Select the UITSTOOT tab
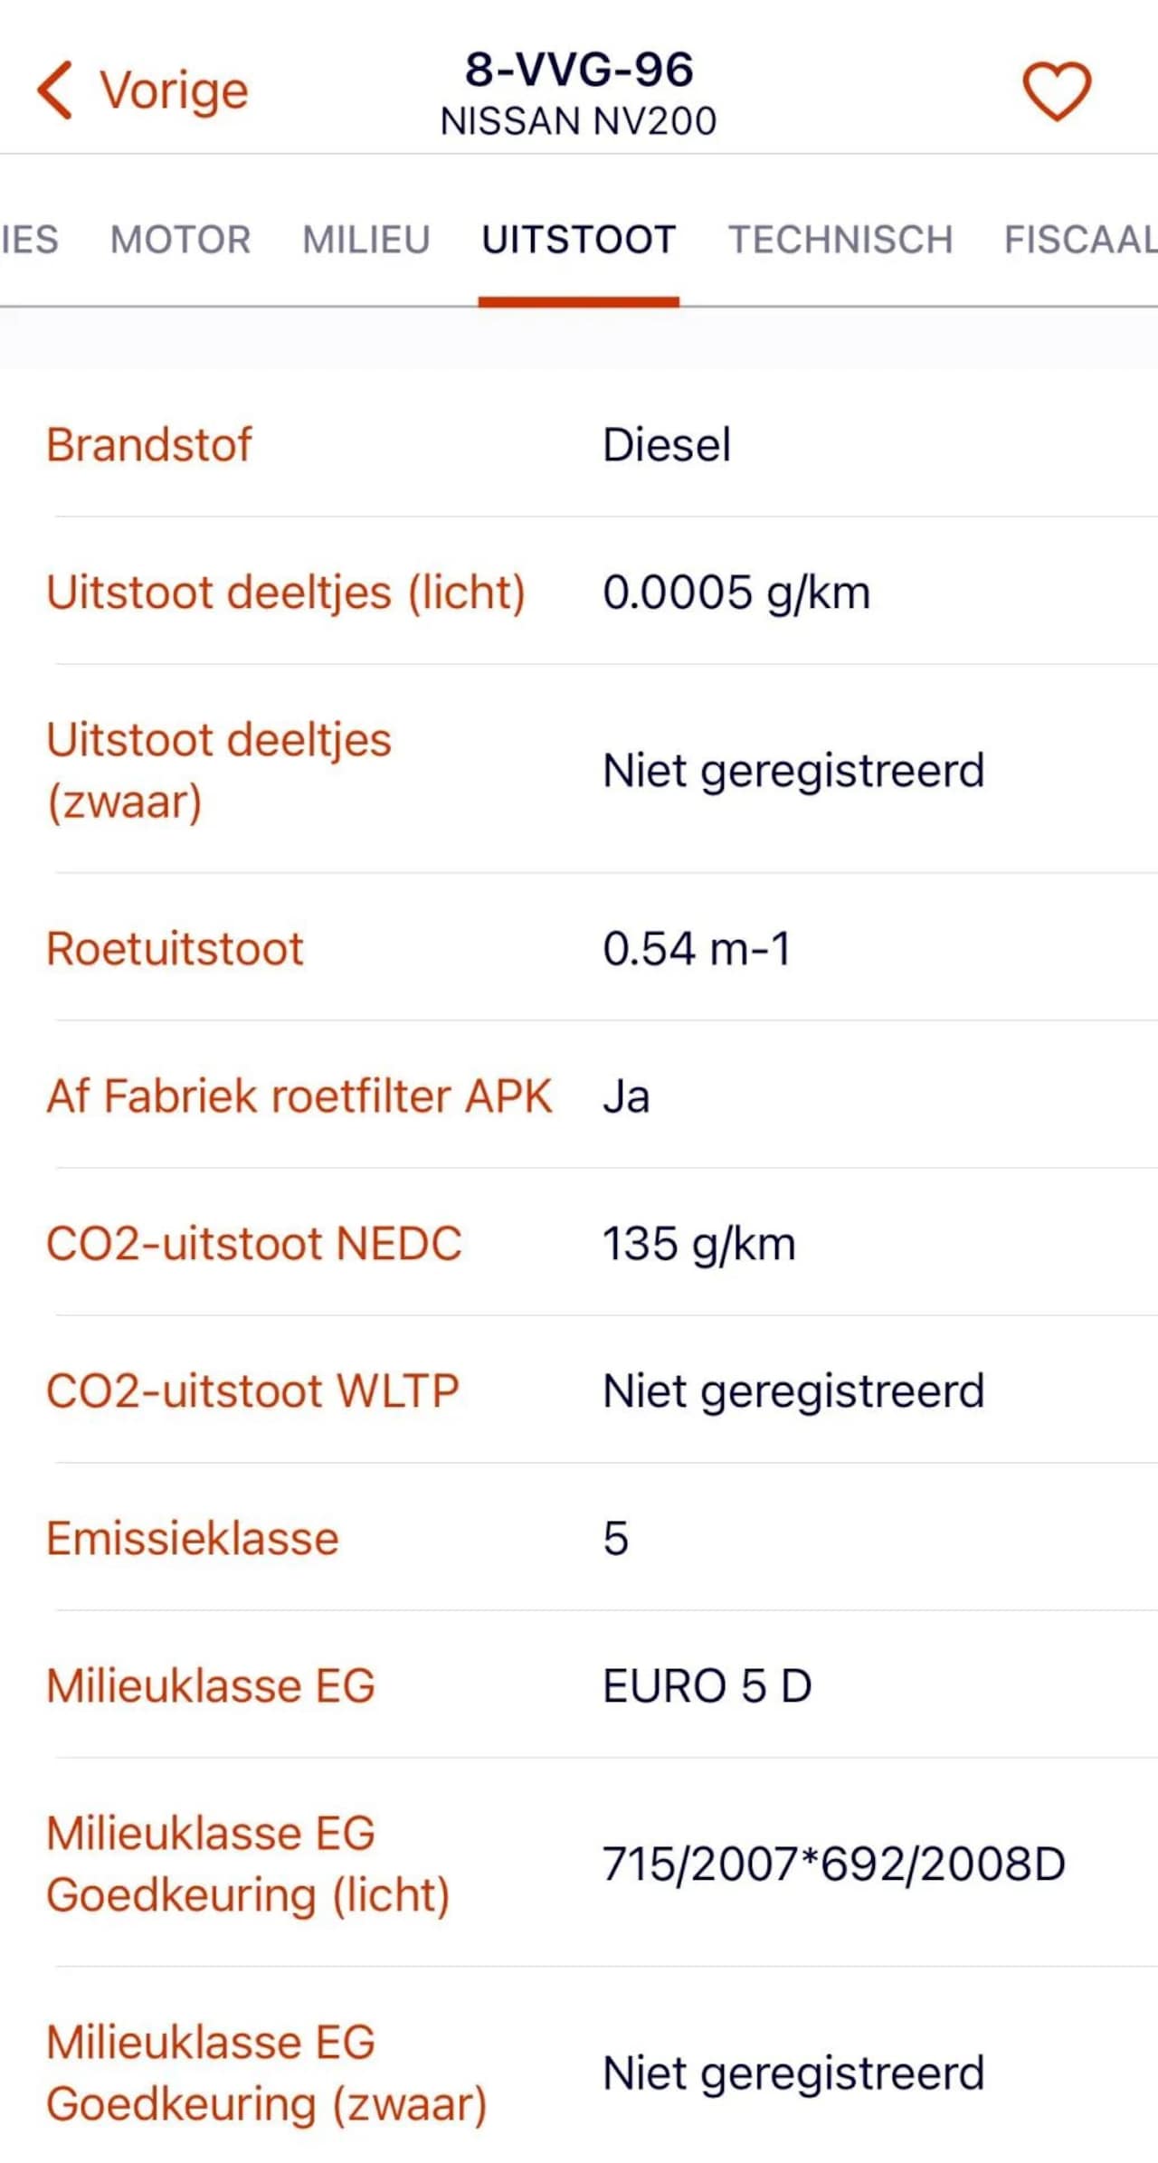The width and height of the screenshot is (1158, 2163). (x=579, y=240)
